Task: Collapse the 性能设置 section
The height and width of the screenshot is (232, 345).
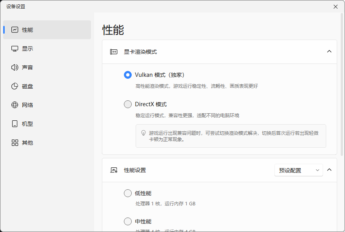Action: click(x=330, y=170)
